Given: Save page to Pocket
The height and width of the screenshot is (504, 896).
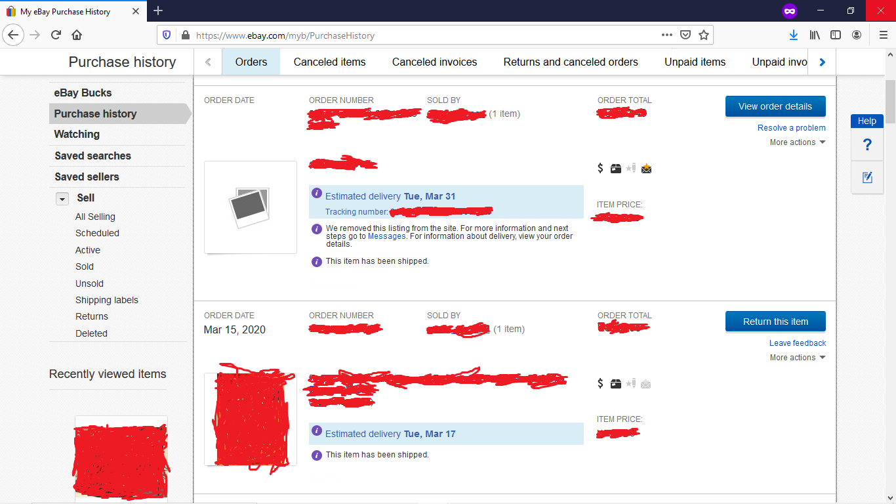Looking at the screenshot, I should point(685,35).
